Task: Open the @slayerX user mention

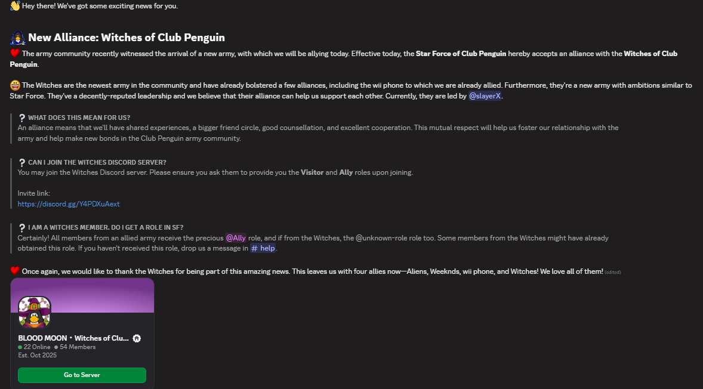Action: point(485,96)
